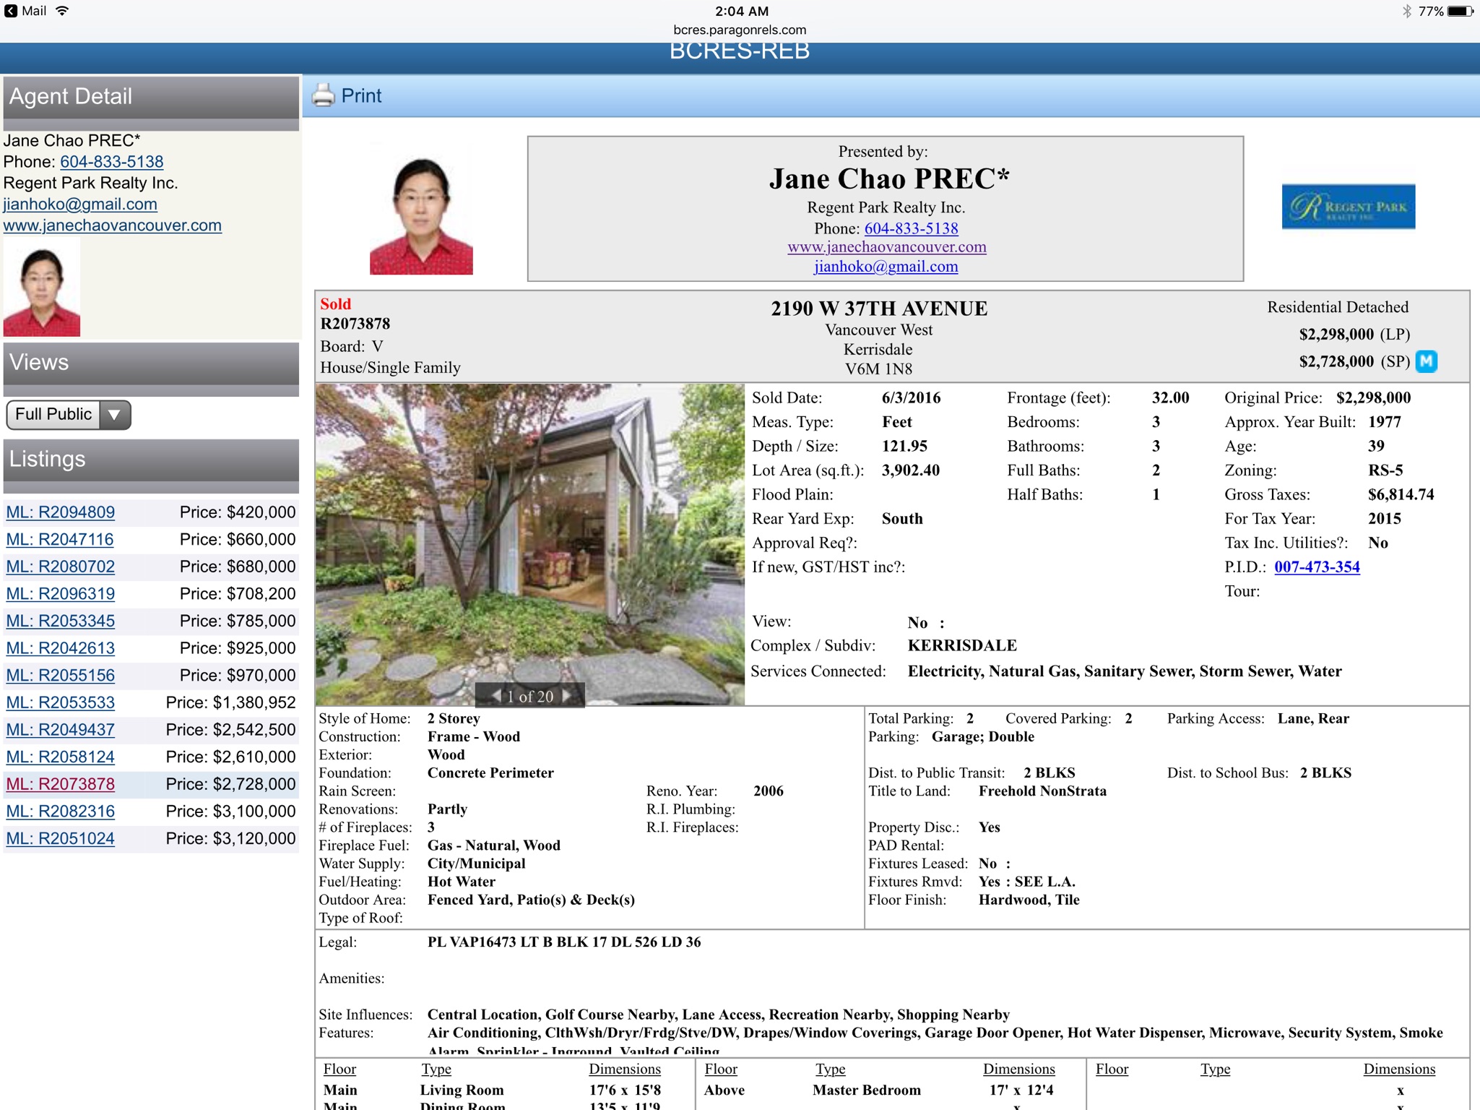The height and width of the screenshot is (1110, 1480).
Task: Click the main house listing photo
Action: click(x=529, y=535)
